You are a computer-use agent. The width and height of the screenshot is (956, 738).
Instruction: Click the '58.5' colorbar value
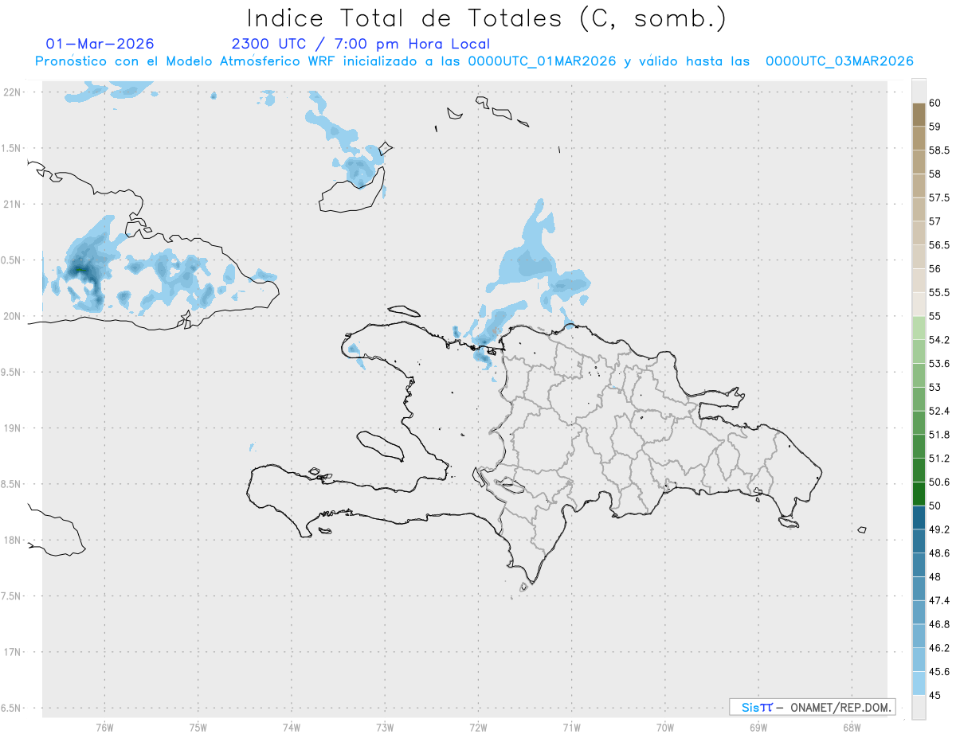(x=938, y=150)
